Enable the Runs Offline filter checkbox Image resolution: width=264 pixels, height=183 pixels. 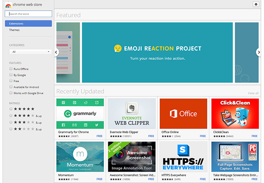[11, 69]
